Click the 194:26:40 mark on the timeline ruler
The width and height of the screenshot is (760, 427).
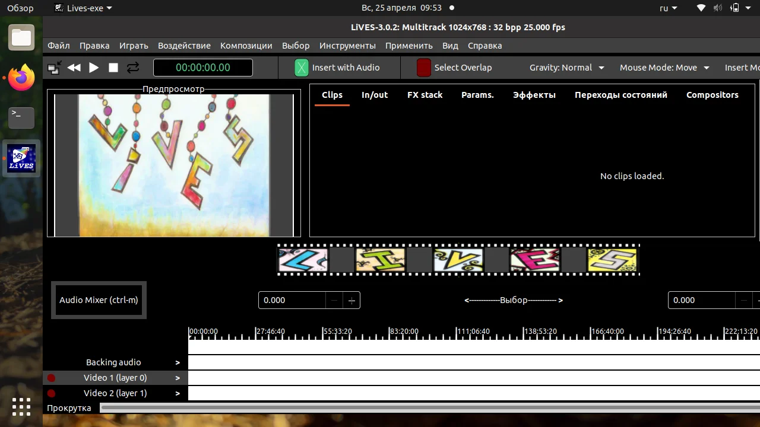coord(674,332)
